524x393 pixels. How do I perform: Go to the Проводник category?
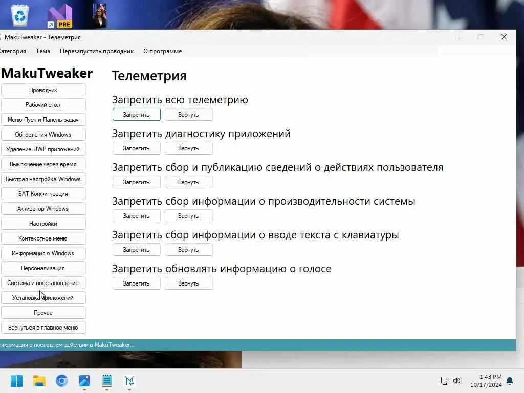point(43,90)
